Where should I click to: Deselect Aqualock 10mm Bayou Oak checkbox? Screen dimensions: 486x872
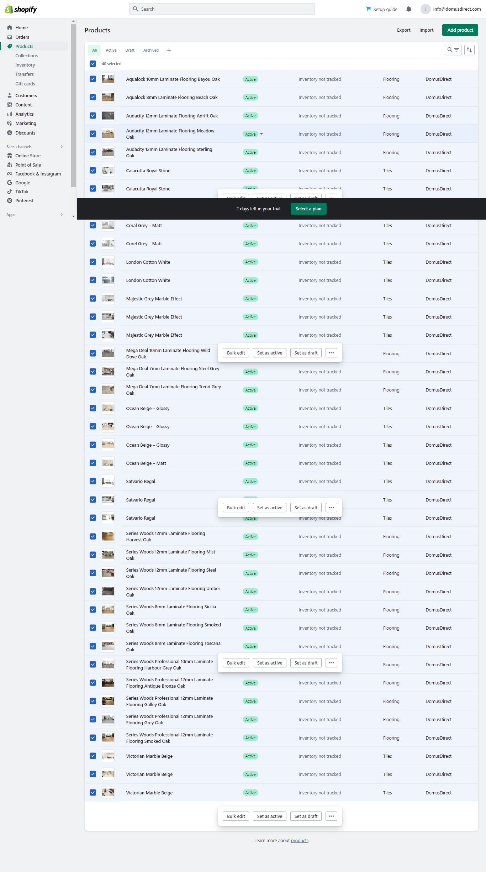[93, 79]
